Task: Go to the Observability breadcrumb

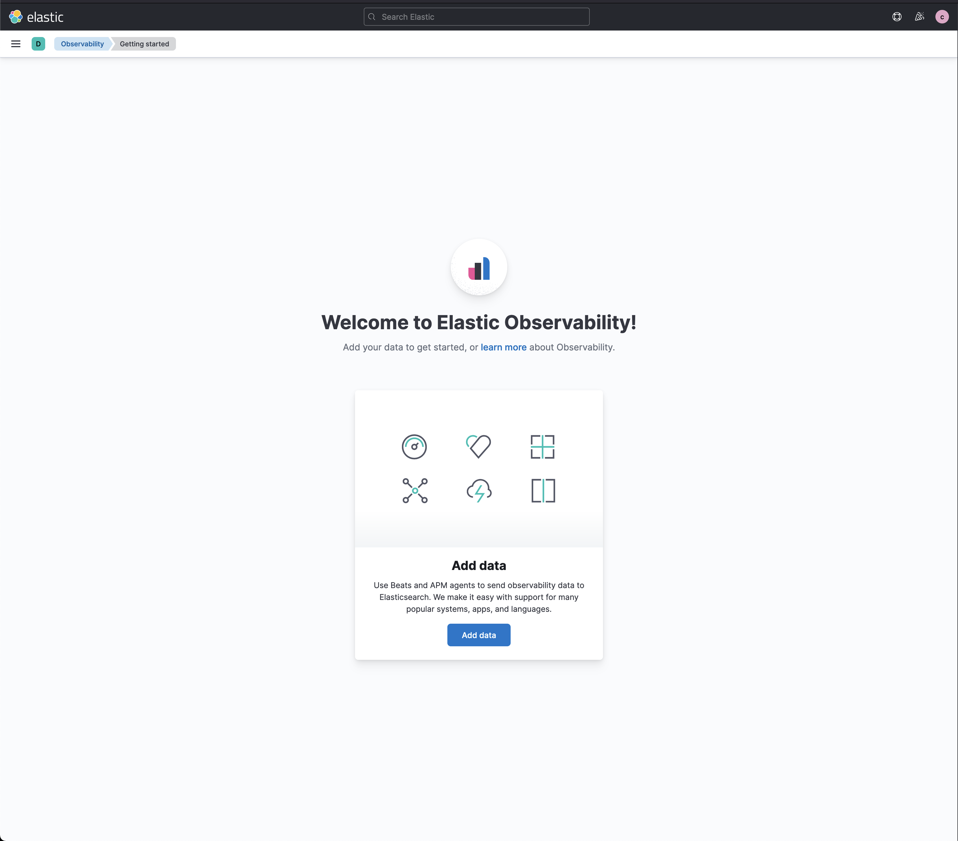Action: click(82, 44)
